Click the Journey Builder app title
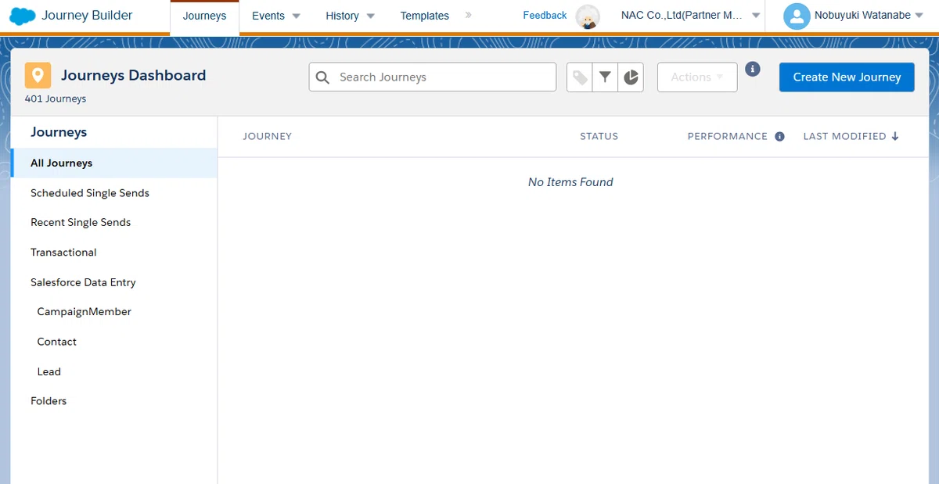Viewport: 939px width, 484px height. pyautogui.click(x=87, y=15)
